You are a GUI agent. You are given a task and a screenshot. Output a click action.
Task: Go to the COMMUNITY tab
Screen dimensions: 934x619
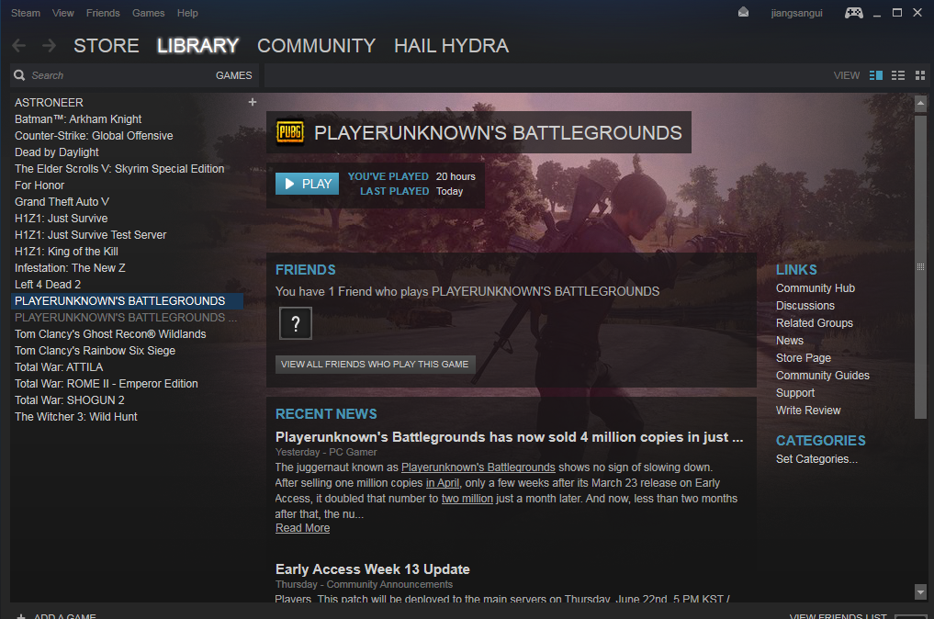coord(316,45)
